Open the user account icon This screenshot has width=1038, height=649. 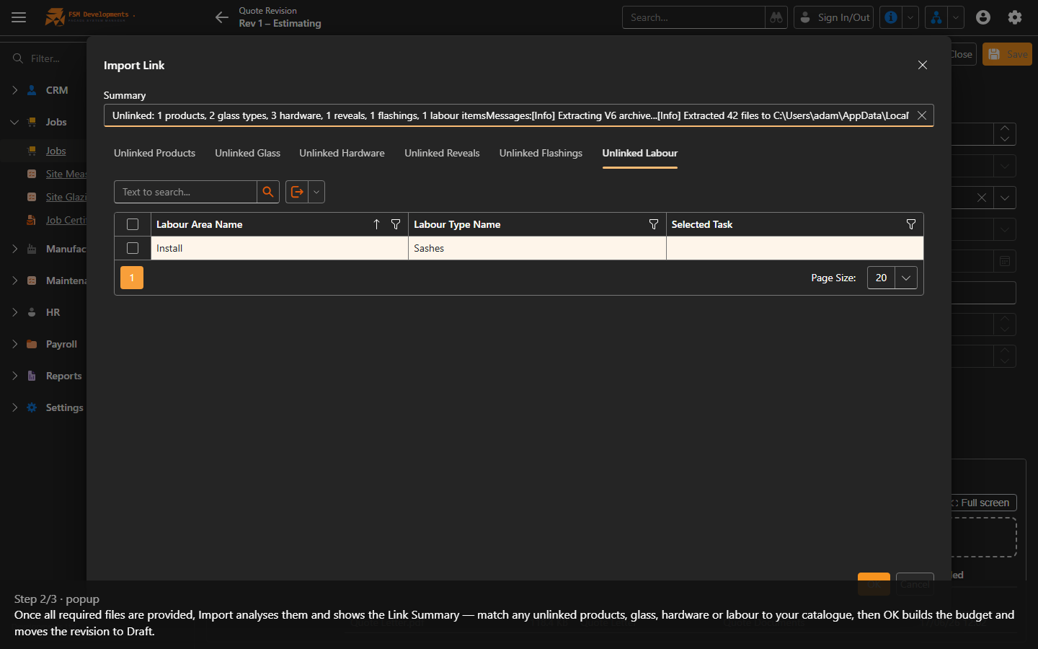(x=983, y=17)
